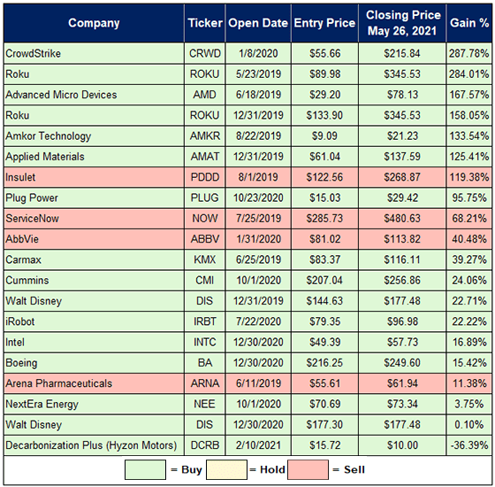Click the 16.89% gain cell
495x487 pixels.
point(469,342)
